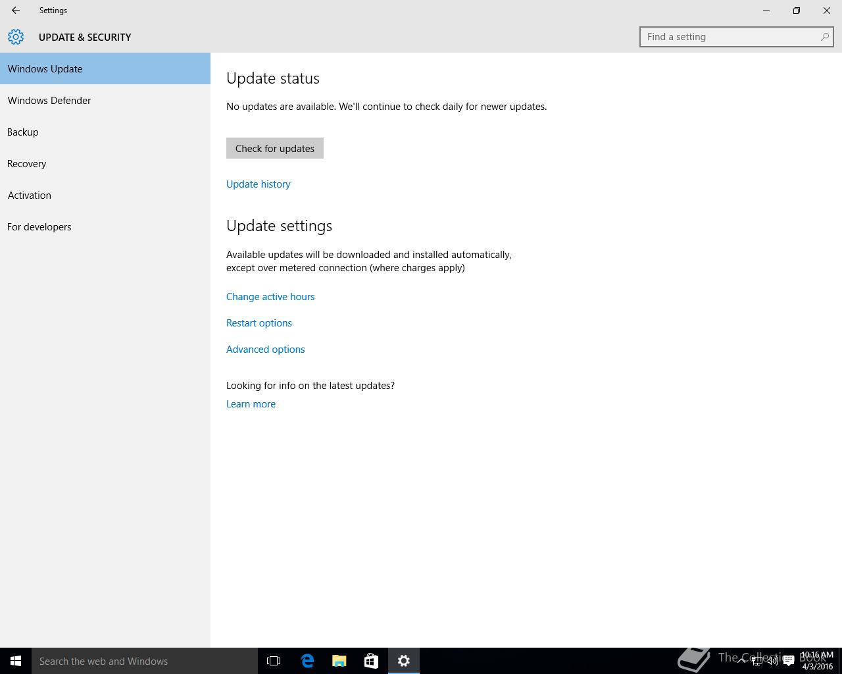
Task: Open Change active hours link
Action: click(x=270, y=297)
